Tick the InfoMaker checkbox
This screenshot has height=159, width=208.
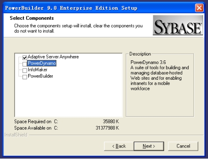[25, 70]
